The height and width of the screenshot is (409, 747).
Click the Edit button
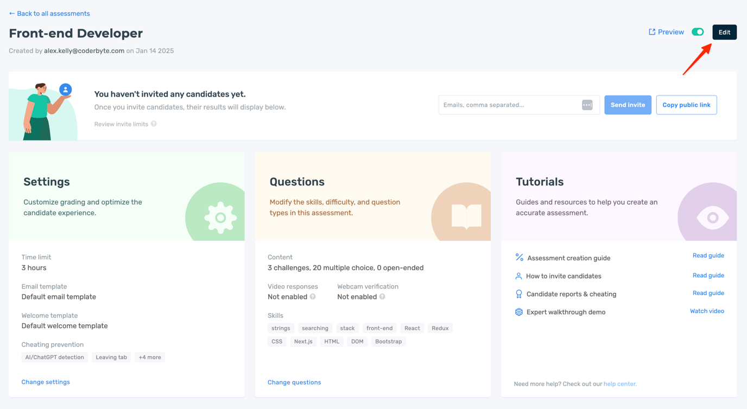[x=724, y=31]
